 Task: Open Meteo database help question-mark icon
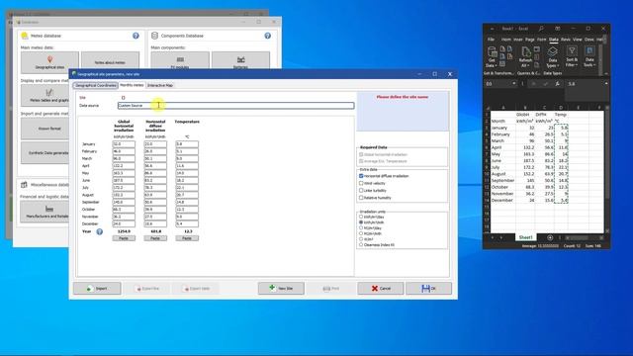pyautogui.click(x=136, y=36)
